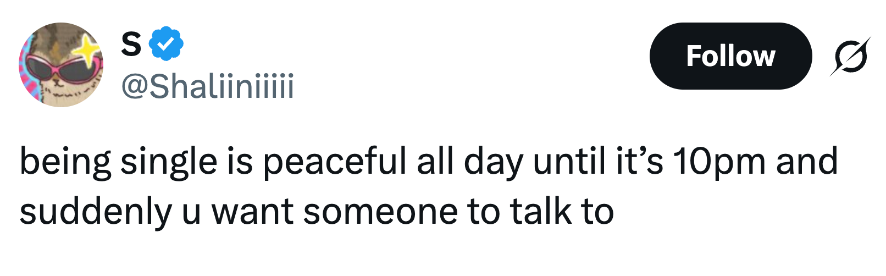Explain this post with the Grok icon
Screen dimensions: 886x276
pos(850,56)
